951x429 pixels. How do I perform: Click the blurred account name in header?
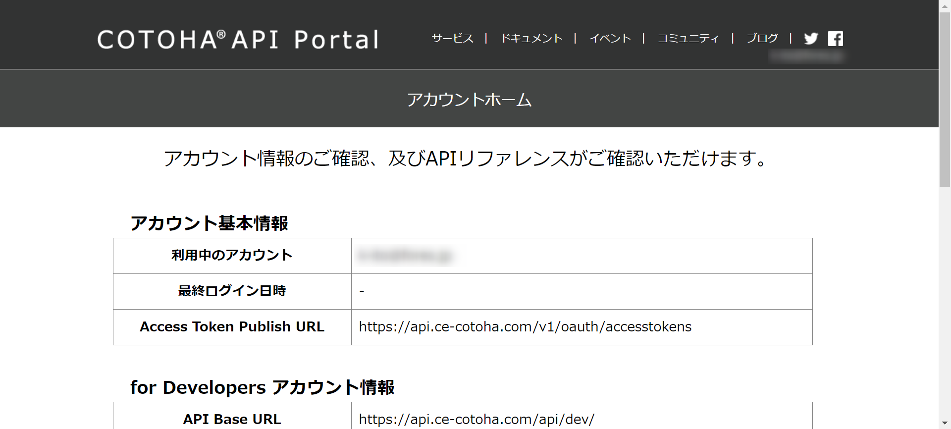pyautogui.click(x=806, y=56)
